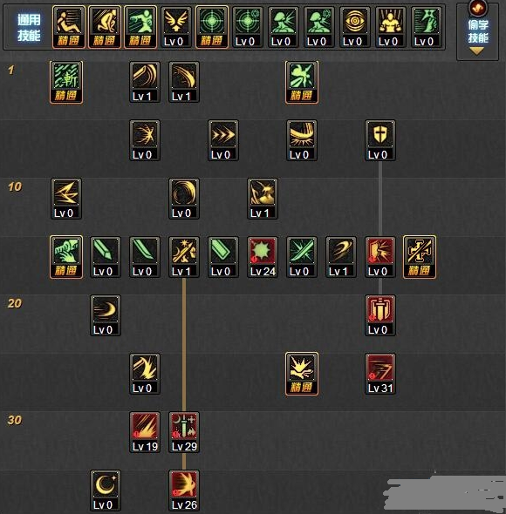Select the Lv 19 red slash skill

pos(145,432)
